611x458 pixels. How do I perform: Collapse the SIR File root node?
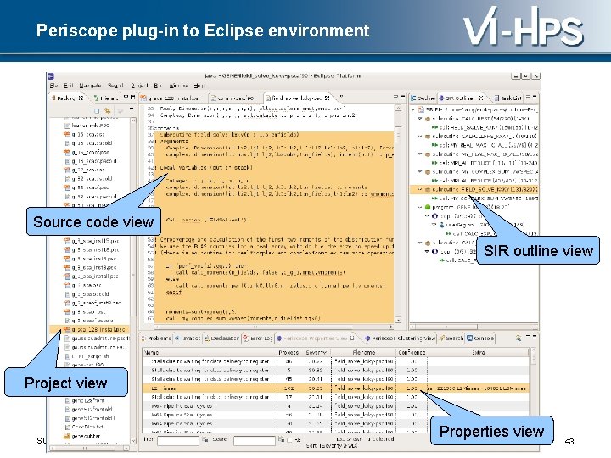(x=413, y=109)
